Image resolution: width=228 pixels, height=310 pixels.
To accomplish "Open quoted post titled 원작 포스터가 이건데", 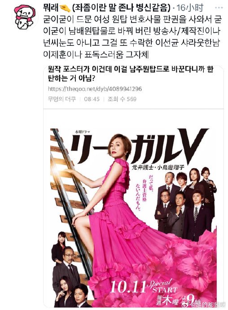I will (131, 74).
